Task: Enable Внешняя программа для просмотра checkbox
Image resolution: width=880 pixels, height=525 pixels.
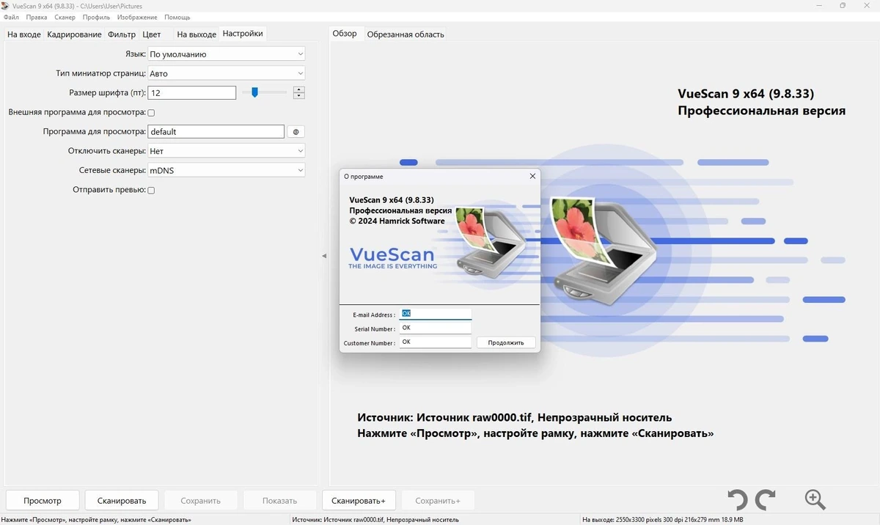Action: (151, 113)
